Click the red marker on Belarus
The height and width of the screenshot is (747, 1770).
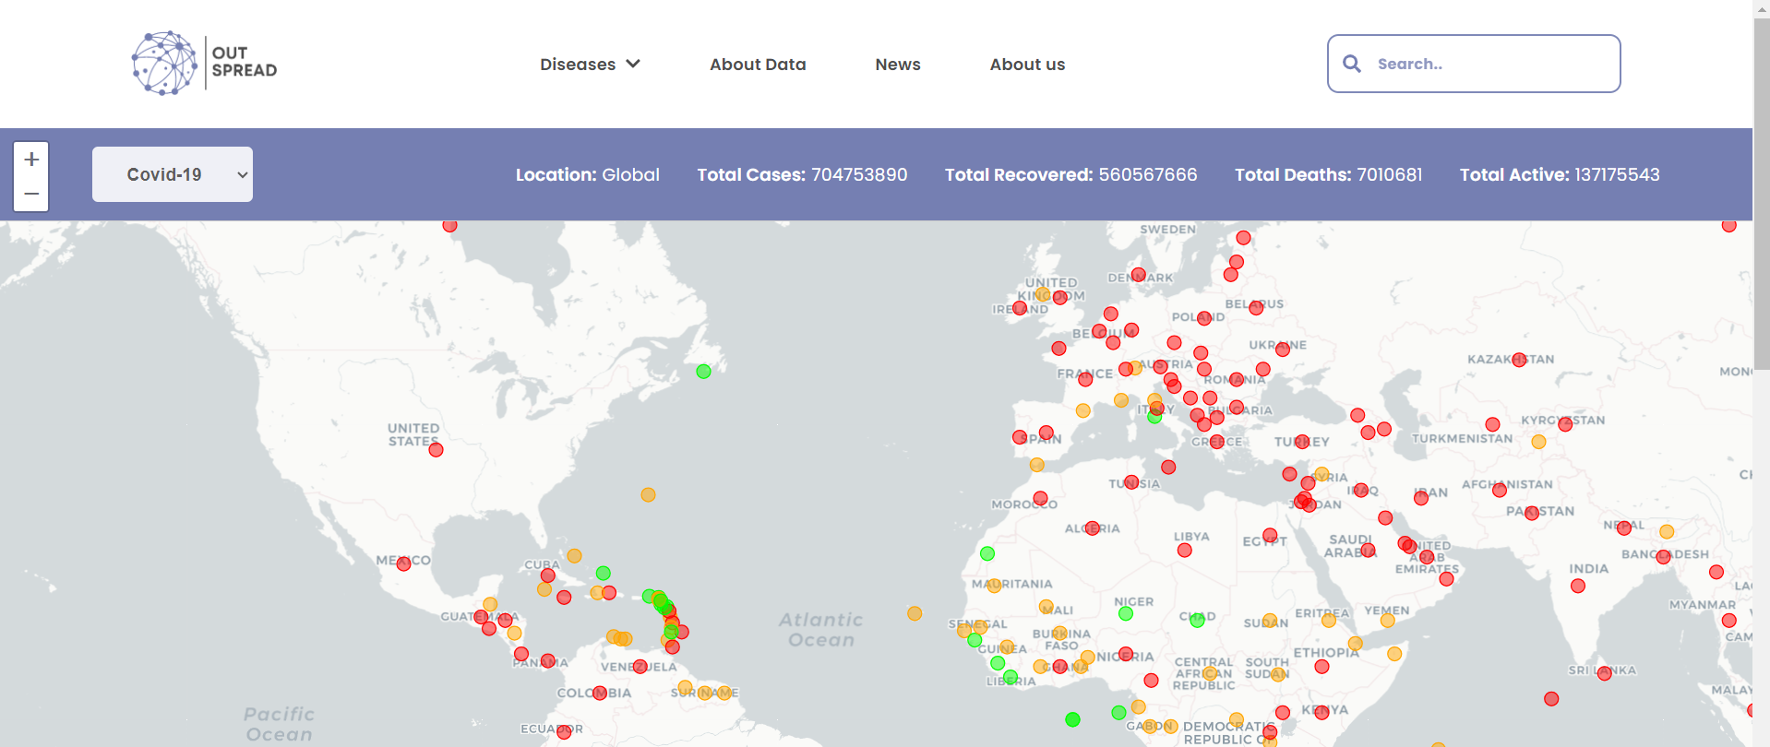tap(1256, 308)
